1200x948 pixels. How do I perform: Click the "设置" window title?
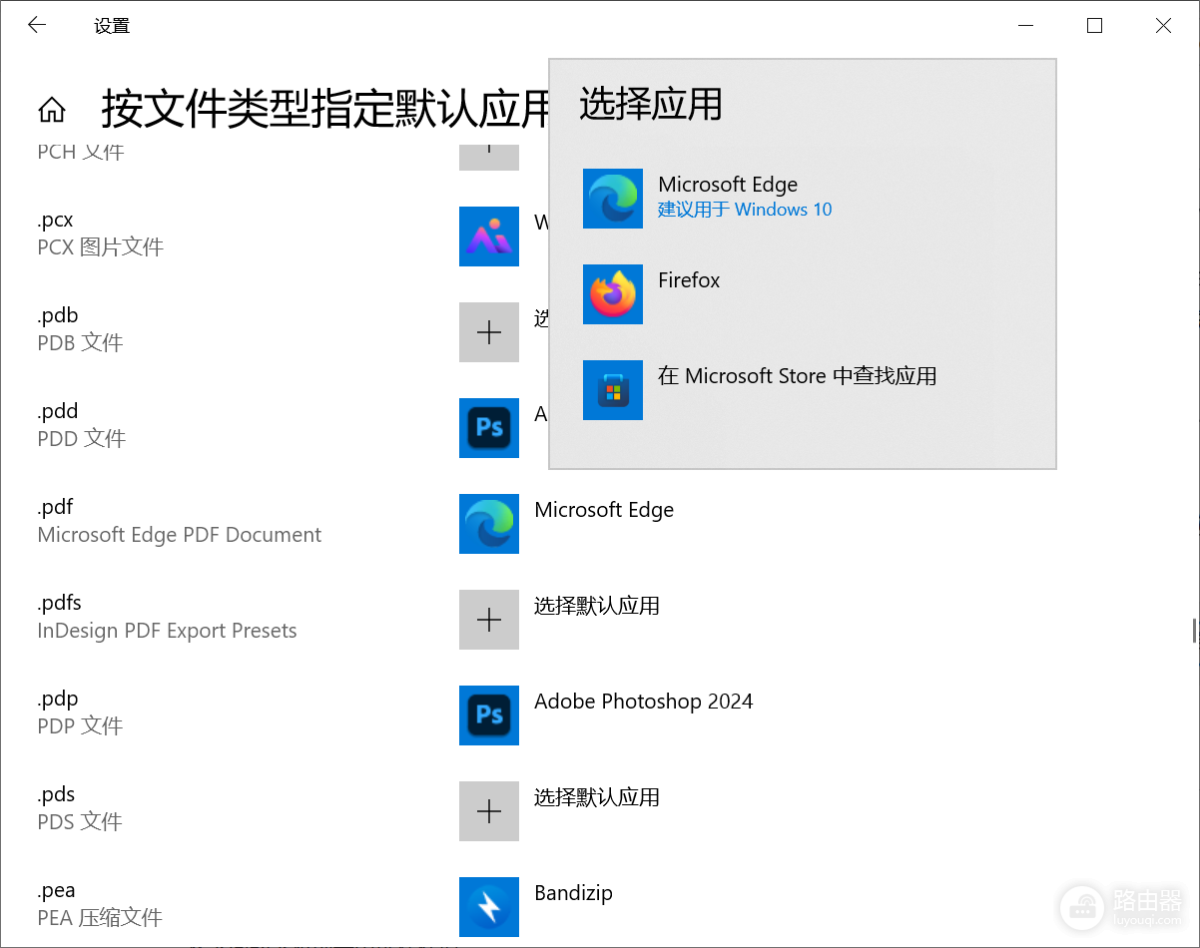112,26
